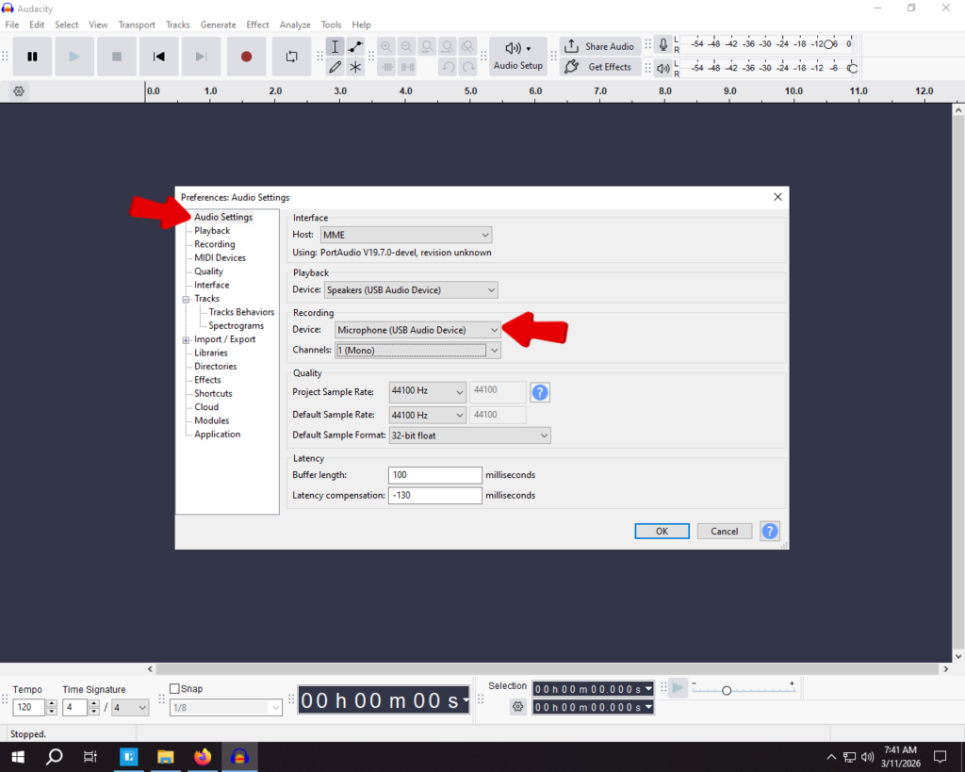Open Firefox from the taskbar
965x772 pixels.
[x=203, y=757]
